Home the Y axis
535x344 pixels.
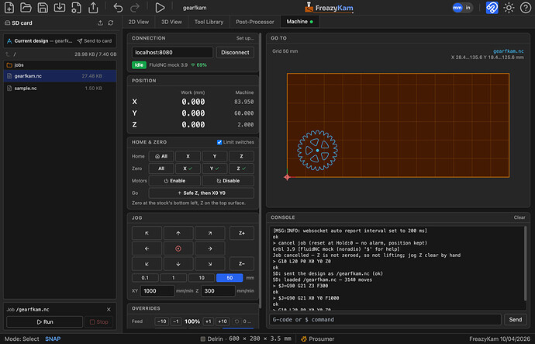(x=215, y=156)
